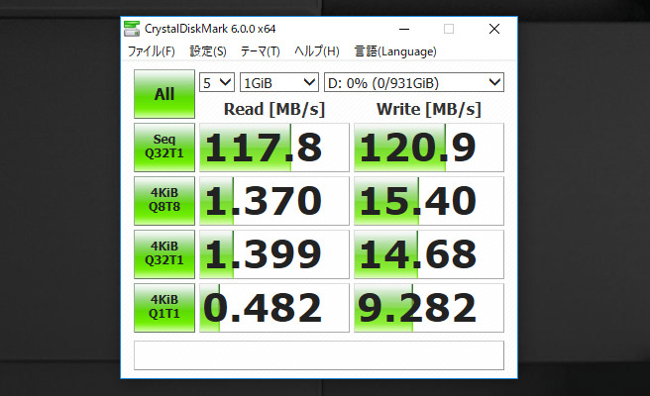Run all benchmarks with the All button

[163, 95]
